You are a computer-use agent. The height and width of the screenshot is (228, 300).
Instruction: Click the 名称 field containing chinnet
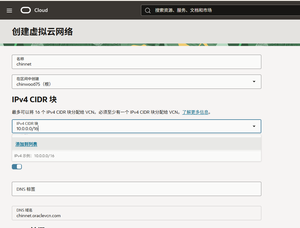coord(136,62)
